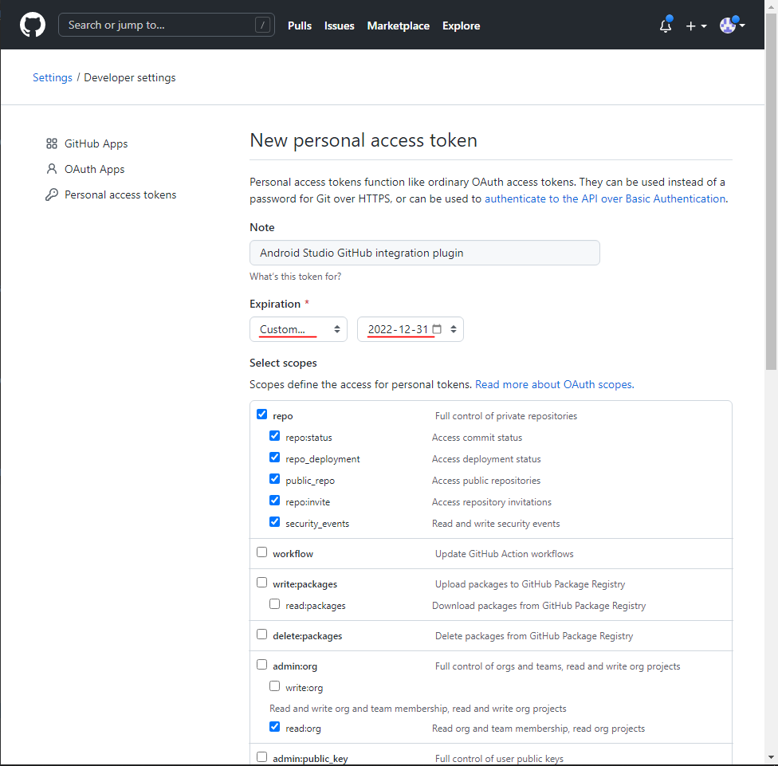Image resolution: width=778 pixels, height=766 pixels.
Task: Follow the Settings breadcrumb link
Action: [x=53, y=78]
